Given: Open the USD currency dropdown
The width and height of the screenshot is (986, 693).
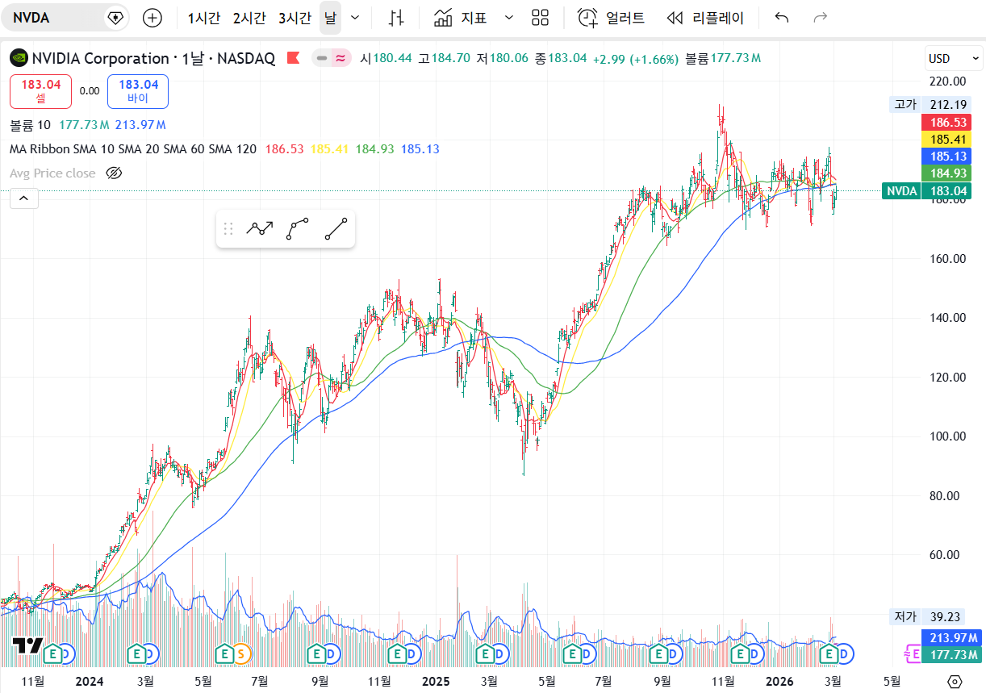Looking at the screenshot, I should tap(954, 58).
